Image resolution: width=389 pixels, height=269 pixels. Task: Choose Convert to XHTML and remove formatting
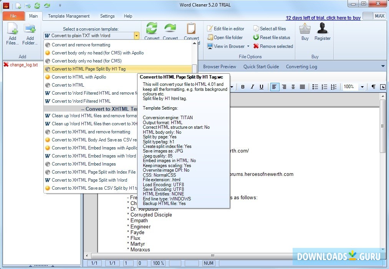click(x=91, y=132)
